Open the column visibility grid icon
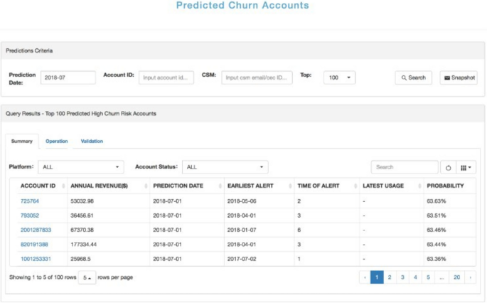This screenshot has width=487, height=303. coord(466,167)
